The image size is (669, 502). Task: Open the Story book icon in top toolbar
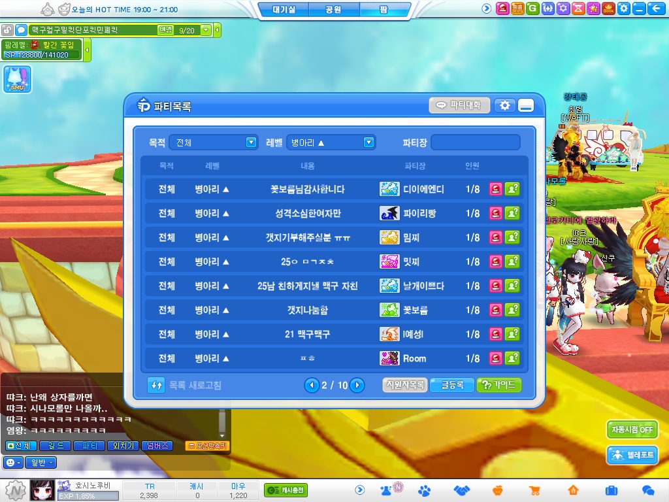pos(517,8)
